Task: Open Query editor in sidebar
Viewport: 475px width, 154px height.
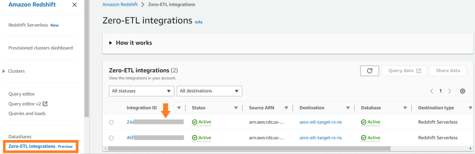Action: pyautogui.click(x=22, y=94)
